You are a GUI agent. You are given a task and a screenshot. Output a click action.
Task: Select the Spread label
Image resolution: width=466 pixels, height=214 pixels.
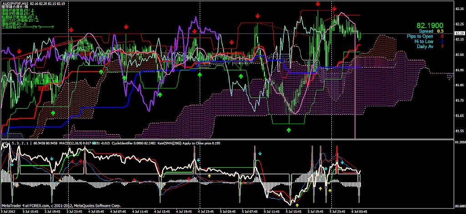click(x=426, y=31)
